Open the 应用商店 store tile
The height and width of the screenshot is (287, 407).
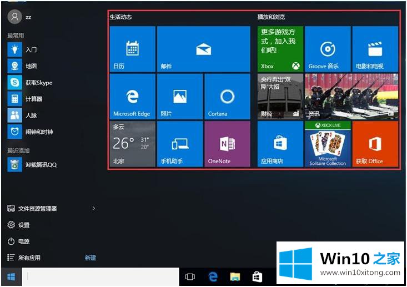(x=280, y=144)
